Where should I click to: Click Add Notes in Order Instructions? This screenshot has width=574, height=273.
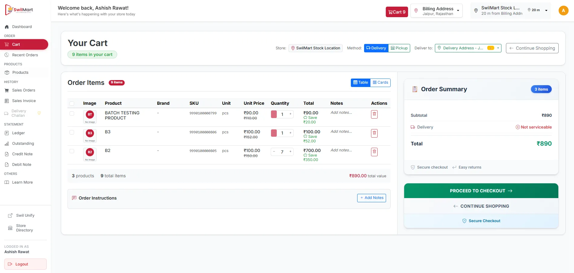click(371, 198)
